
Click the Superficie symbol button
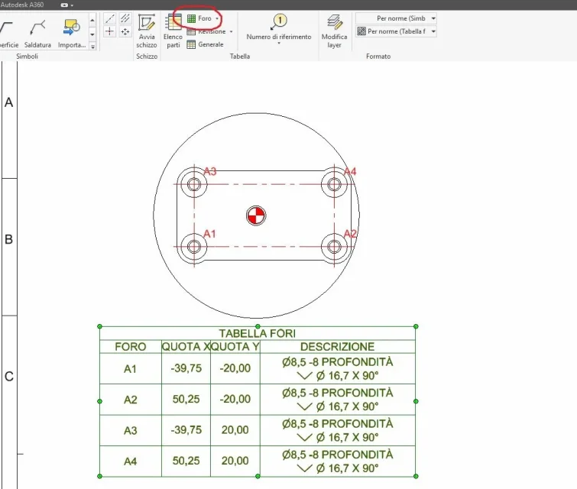point(9,34)
